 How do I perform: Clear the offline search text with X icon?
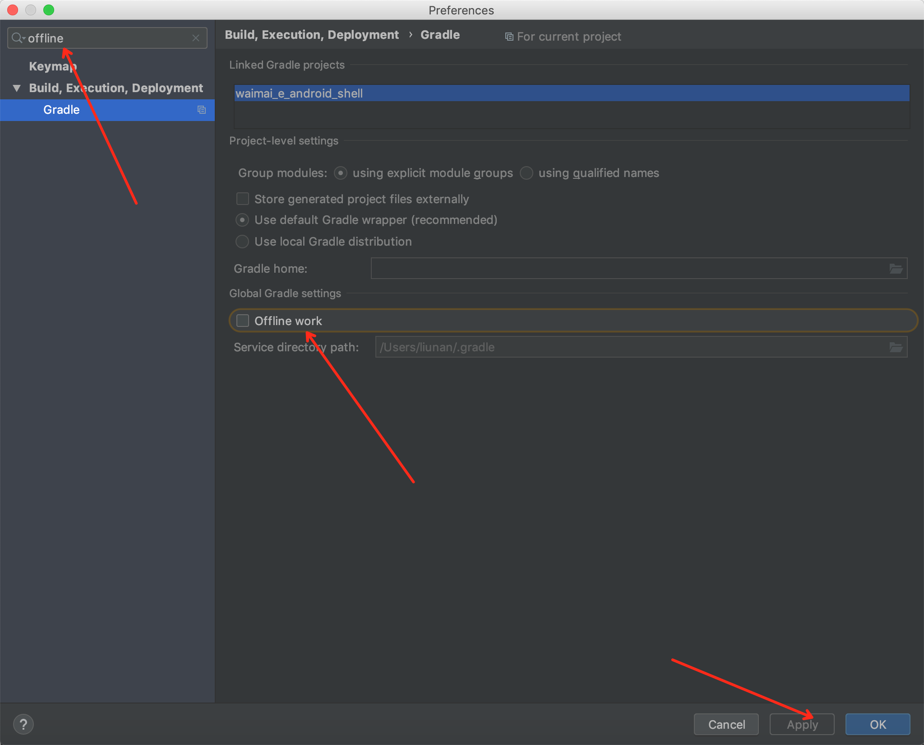(196, 38)
